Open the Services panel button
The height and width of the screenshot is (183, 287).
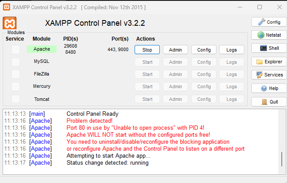pyautogui.click(x=269, y=75)
